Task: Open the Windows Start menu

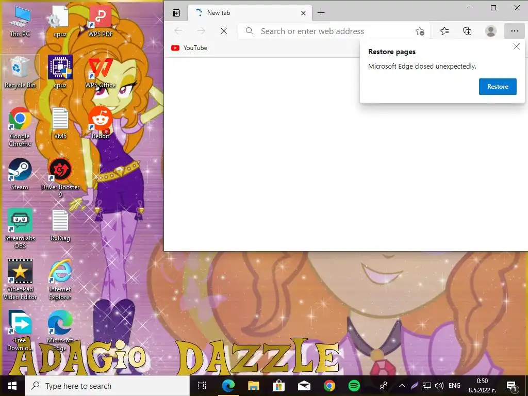Action: pyautogui.click(x=12, y=386)
